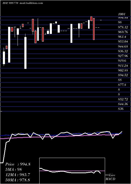Image resolution: width=131 pixels, height=184 pixels.
Task: Select the '1001' price axis label
Action: 122,14
